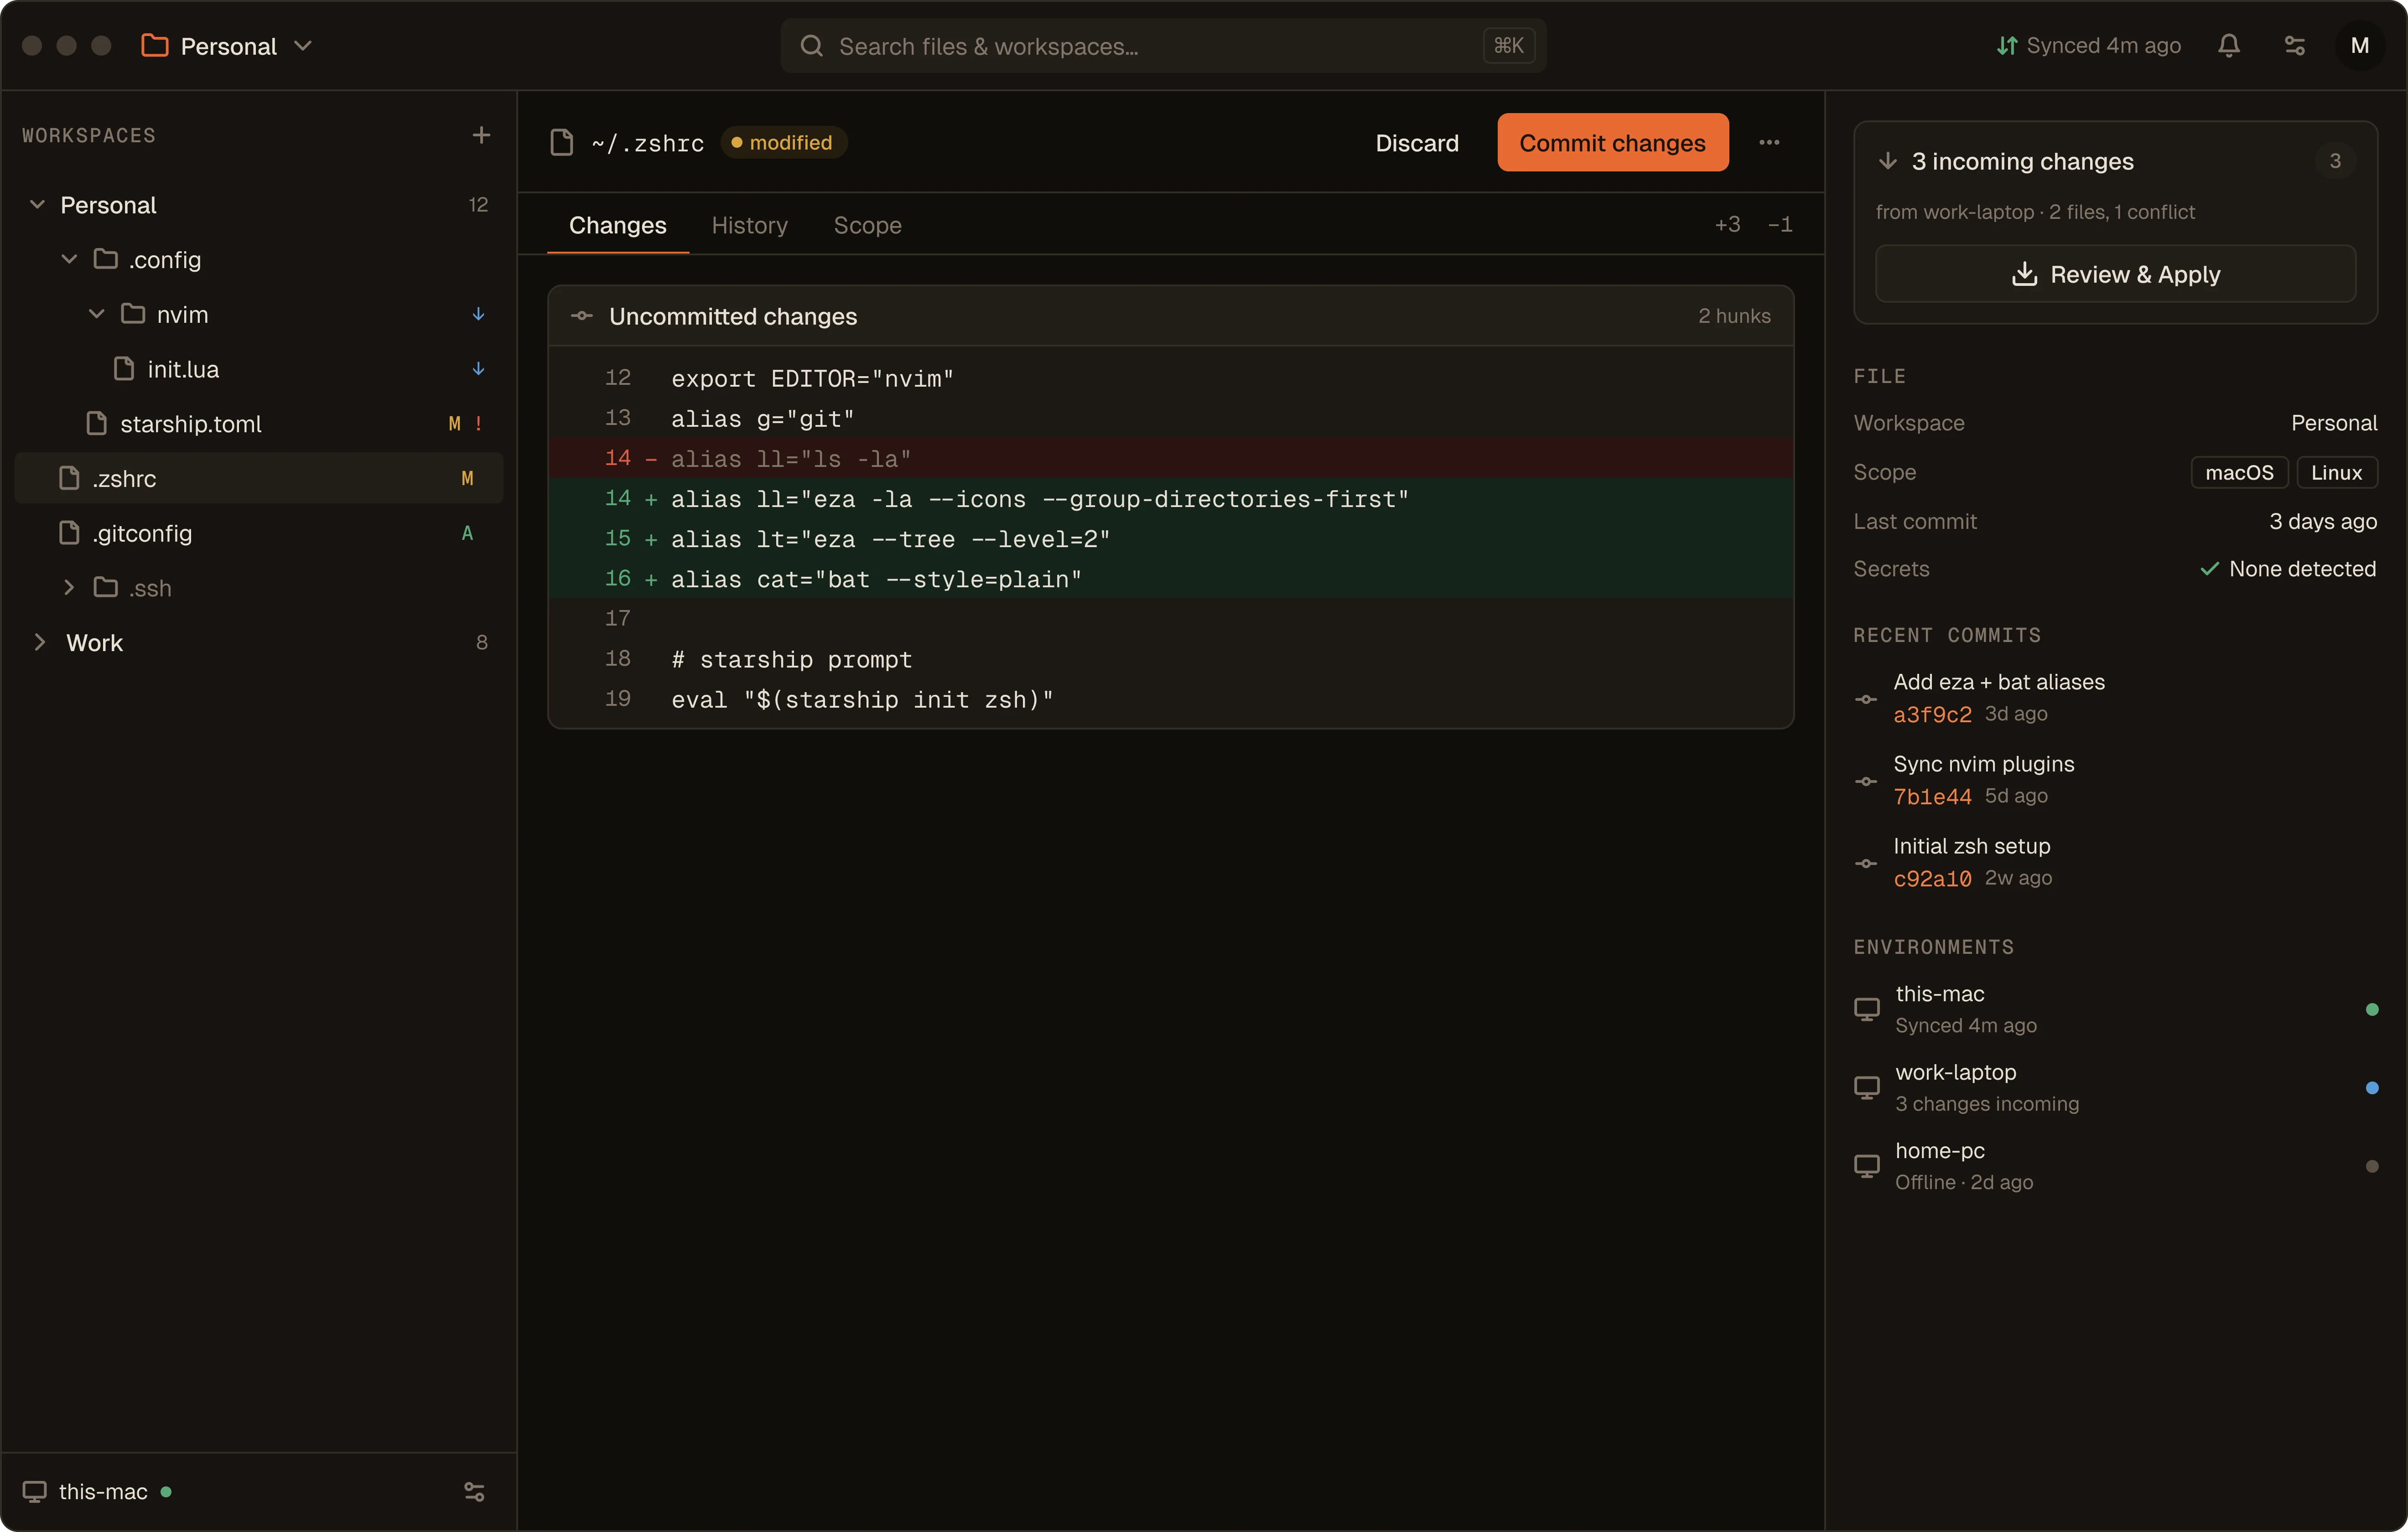Switch to the Changes tab
Screen dimensions: 2408x1532
click(x=617, y=225)
